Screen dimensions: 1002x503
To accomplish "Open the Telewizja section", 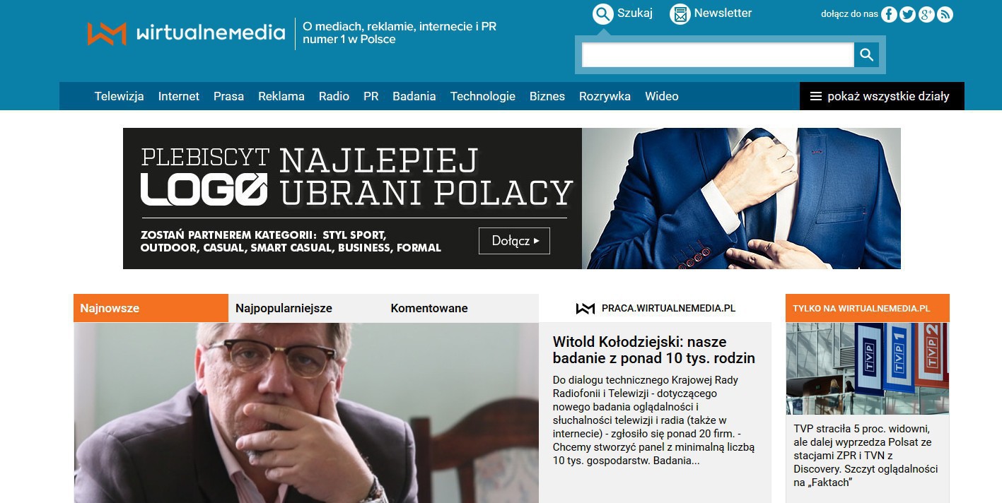I will tap(119, 96).
